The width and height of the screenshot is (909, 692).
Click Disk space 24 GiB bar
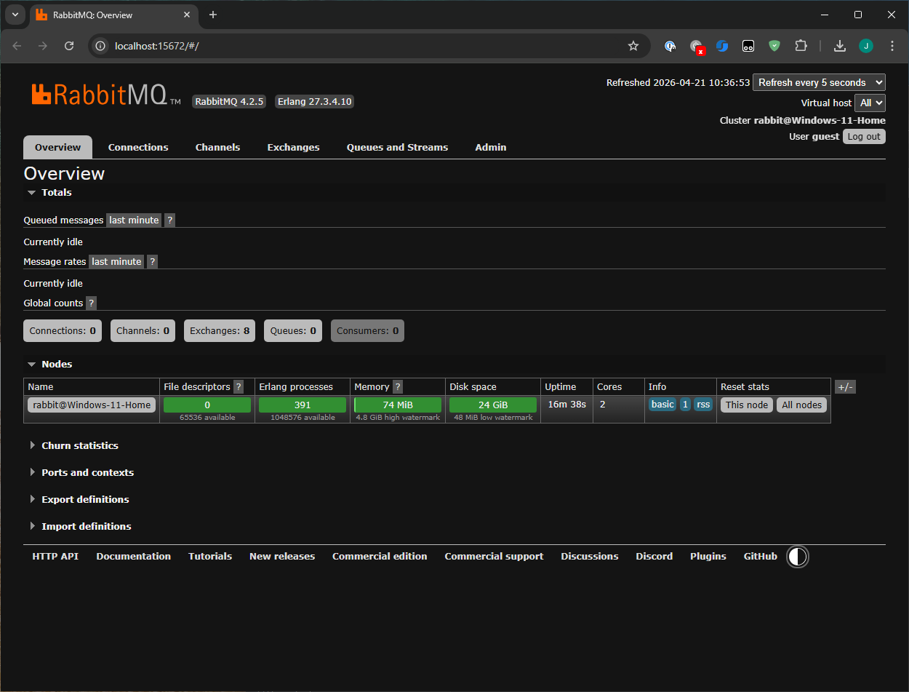493,405
